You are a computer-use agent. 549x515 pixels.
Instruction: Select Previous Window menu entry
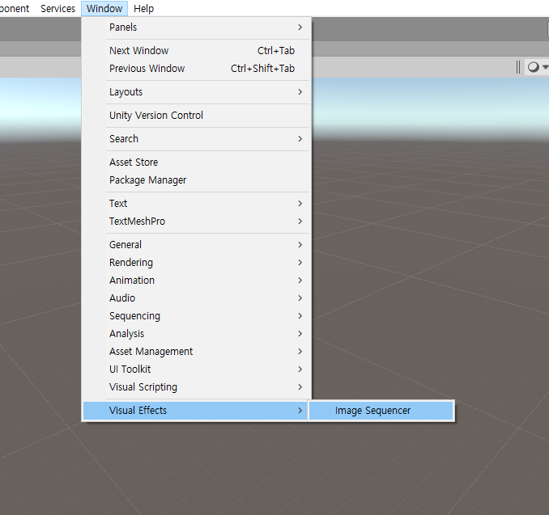pos(197,69)
